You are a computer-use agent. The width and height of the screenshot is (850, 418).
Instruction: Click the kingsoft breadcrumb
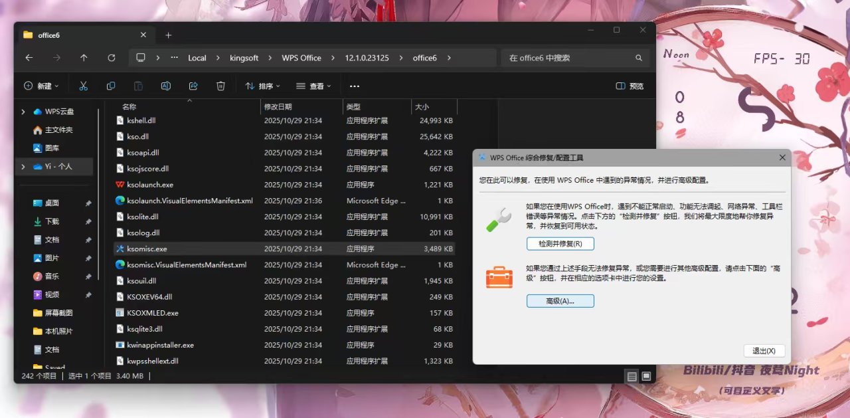pyautogui.click(x=244, y=58)
